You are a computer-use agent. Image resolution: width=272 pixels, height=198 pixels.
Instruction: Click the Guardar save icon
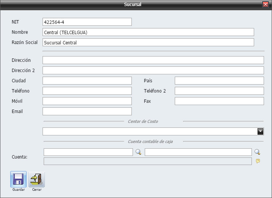(x=18, y=179)
